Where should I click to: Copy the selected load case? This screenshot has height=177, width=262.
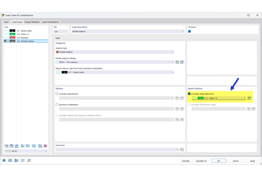tap(11, 146)
